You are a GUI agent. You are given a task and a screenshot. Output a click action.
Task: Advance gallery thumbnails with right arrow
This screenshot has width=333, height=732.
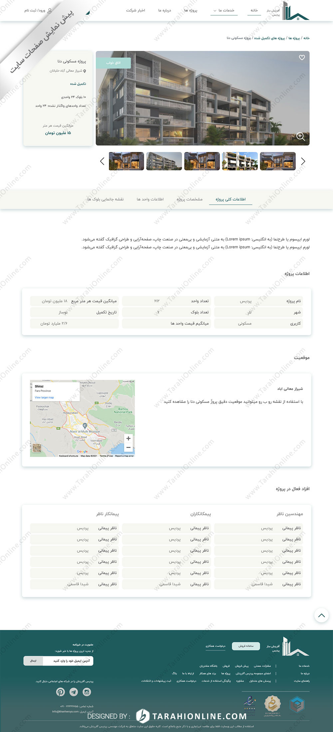[x=303, y=161]
